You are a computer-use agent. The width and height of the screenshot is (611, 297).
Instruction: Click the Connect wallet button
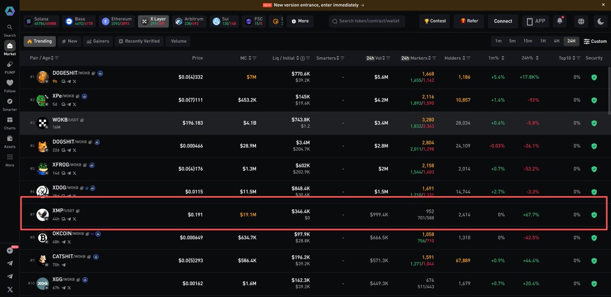[503, 21]
